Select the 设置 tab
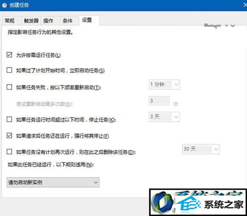 click(89, 20)
